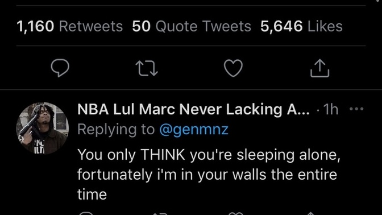The width and height of the screenshot is (382, 215).
Task: Tap the cut-off retweet icon below Marc's reply
Action: (x=160, y=213)
